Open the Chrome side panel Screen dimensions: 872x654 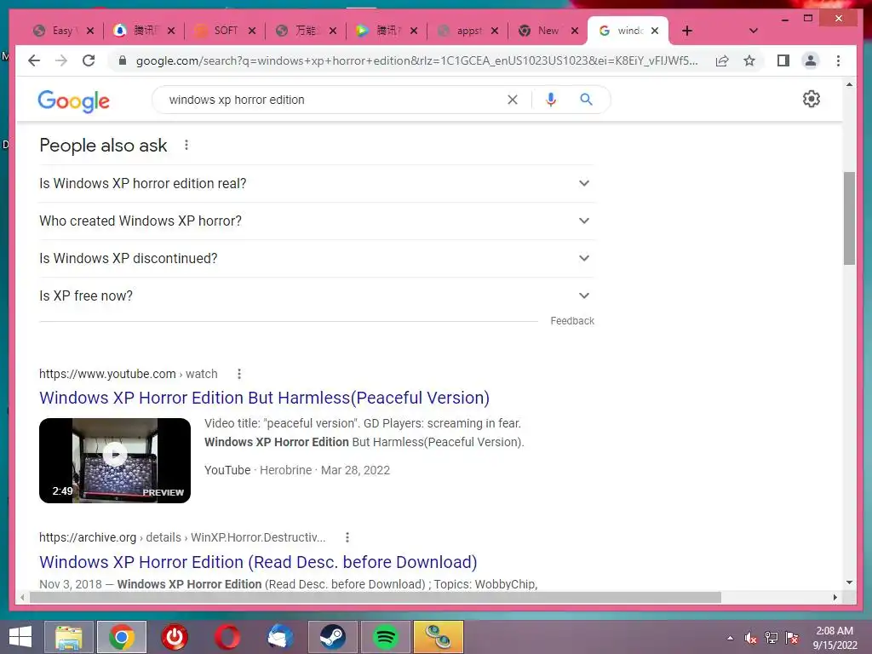tap(783, 60)
